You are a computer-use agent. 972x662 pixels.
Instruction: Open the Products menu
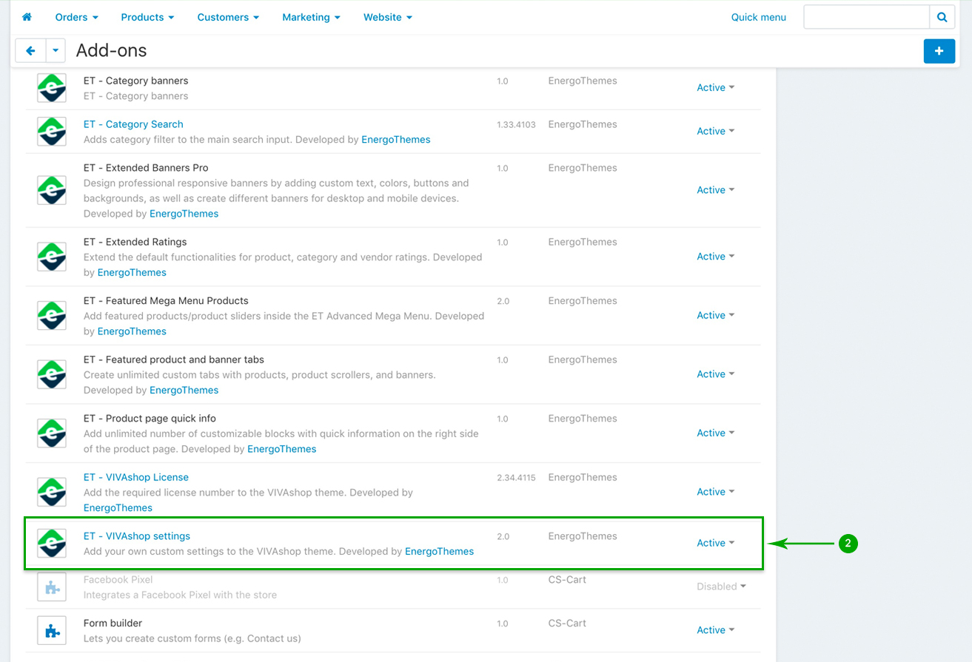tap(148, 17)
